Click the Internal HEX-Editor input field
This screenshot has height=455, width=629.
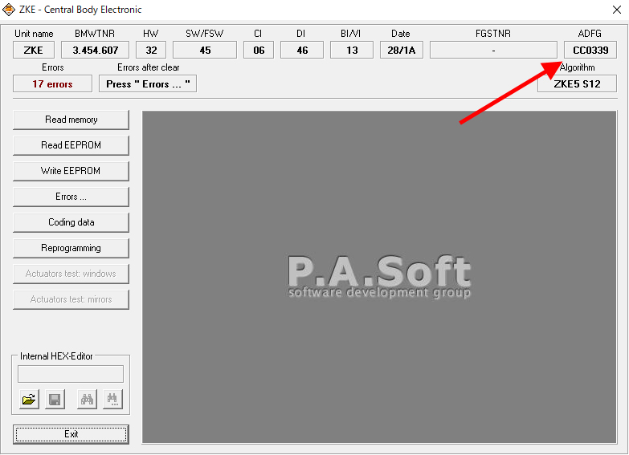[71, 374]
